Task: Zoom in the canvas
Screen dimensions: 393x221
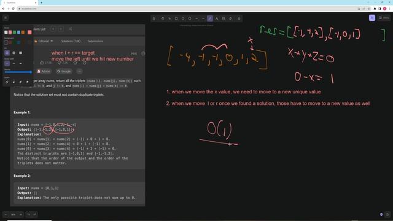Action: (20, 214)
